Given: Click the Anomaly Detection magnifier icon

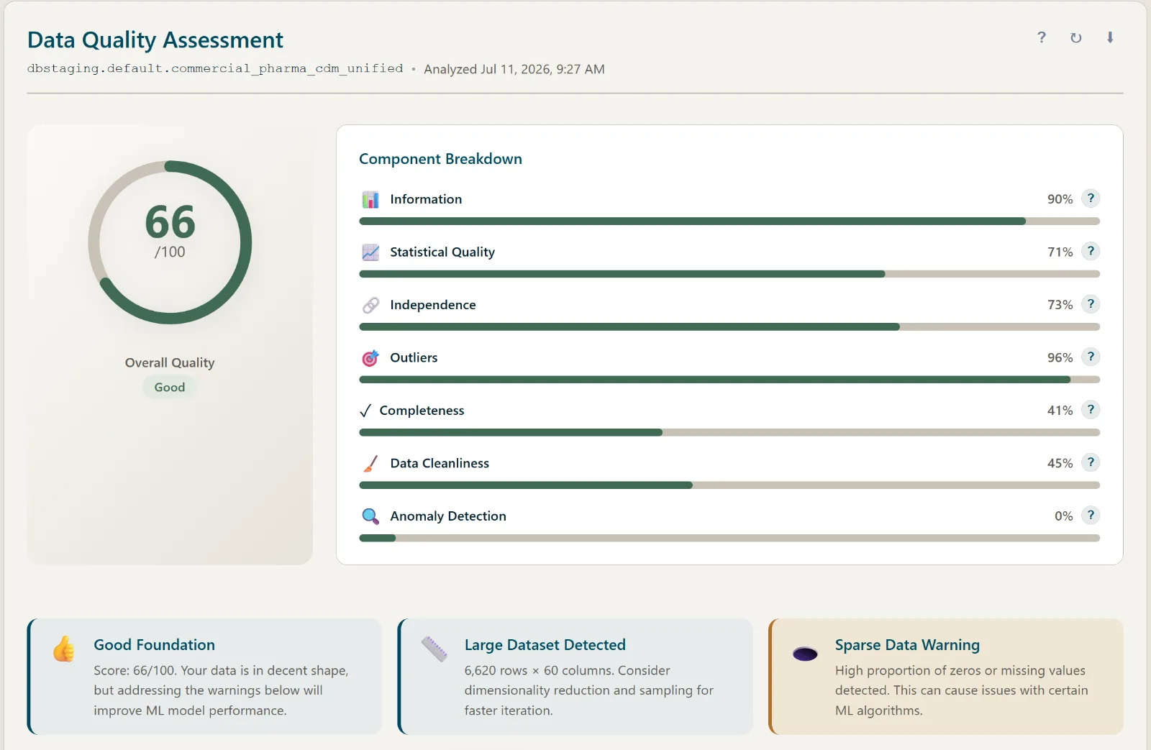Looking at the screenshot, I should (x=370, y=516).
